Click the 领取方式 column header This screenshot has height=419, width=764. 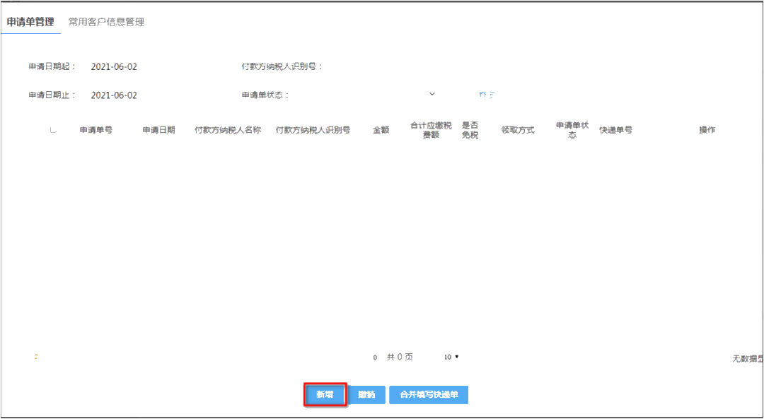[519, 129]
